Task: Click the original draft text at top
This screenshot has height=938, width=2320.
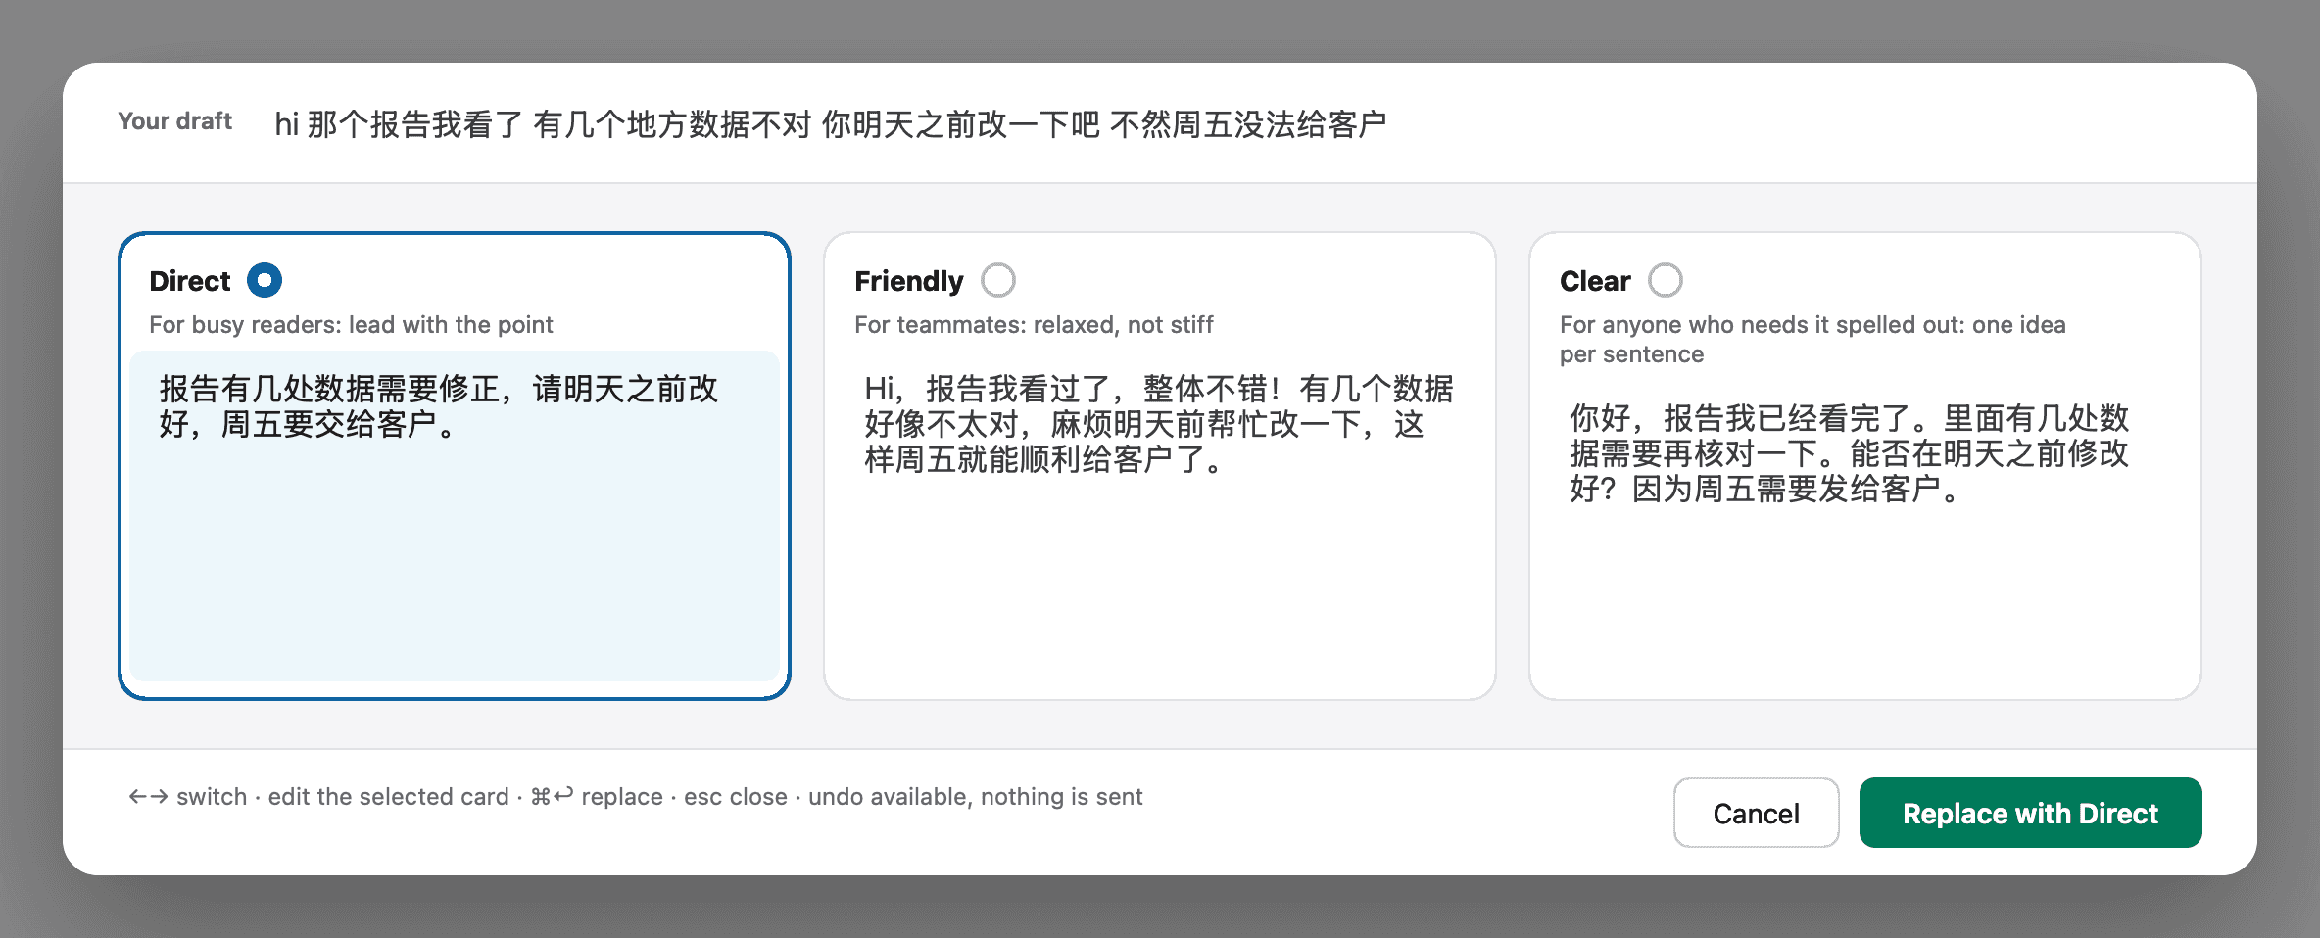Action: [x=830, y=124]
